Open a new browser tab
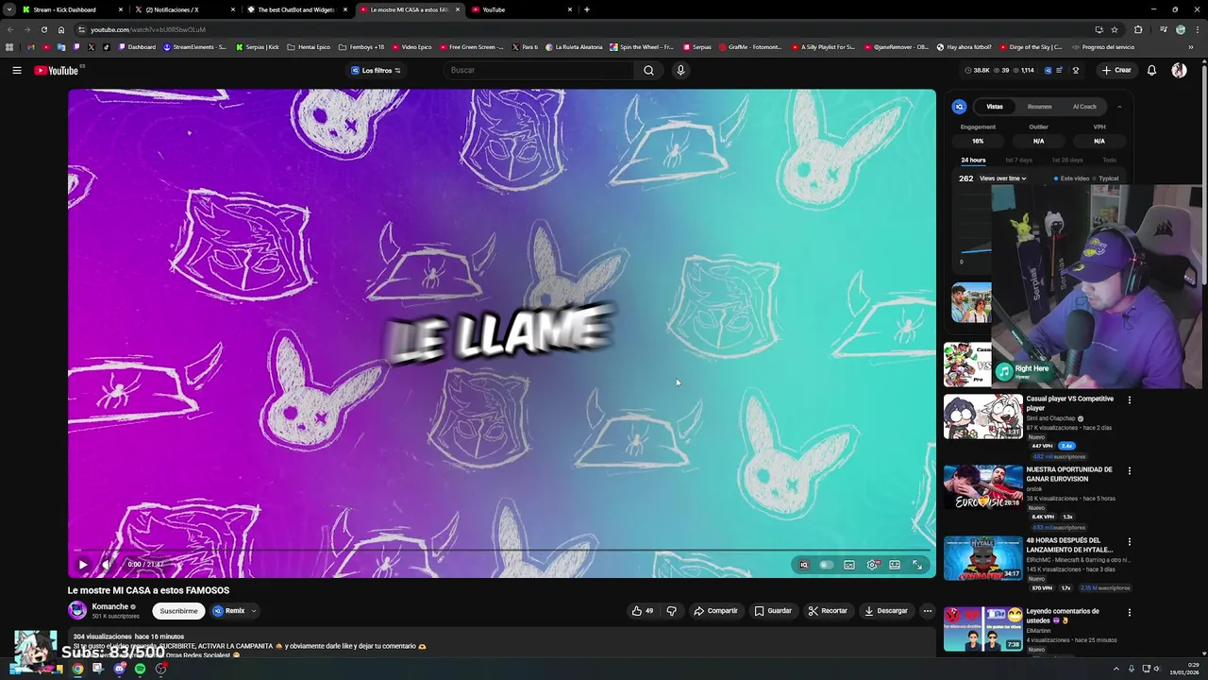The height and width of the screenshot is (680, 1208). click(x=586, y=9)
